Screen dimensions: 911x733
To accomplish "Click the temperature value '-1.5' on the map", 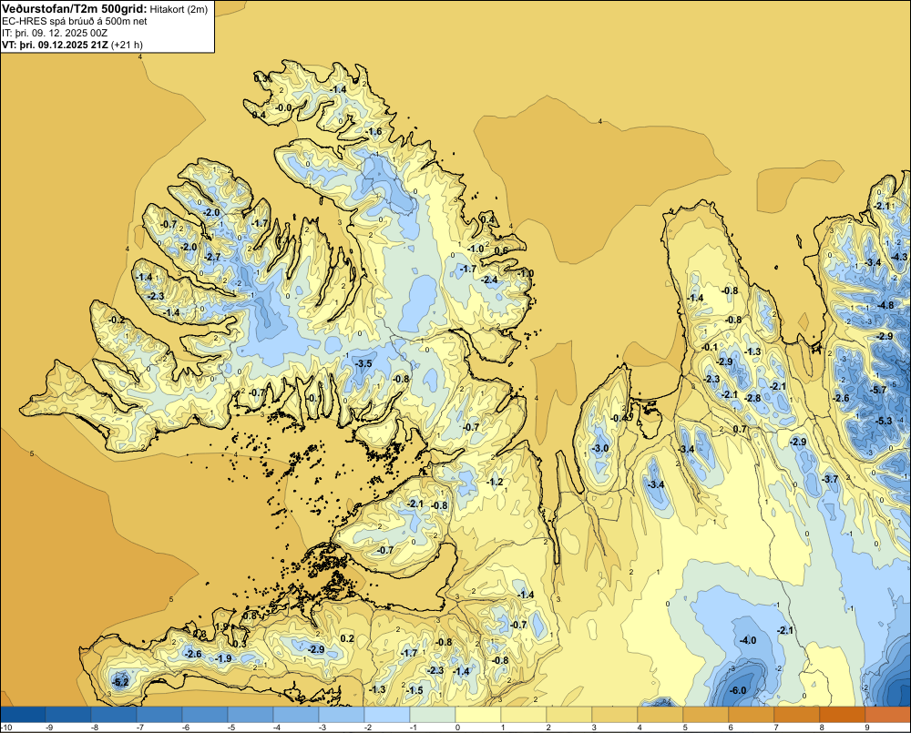I will coord(415,690).
